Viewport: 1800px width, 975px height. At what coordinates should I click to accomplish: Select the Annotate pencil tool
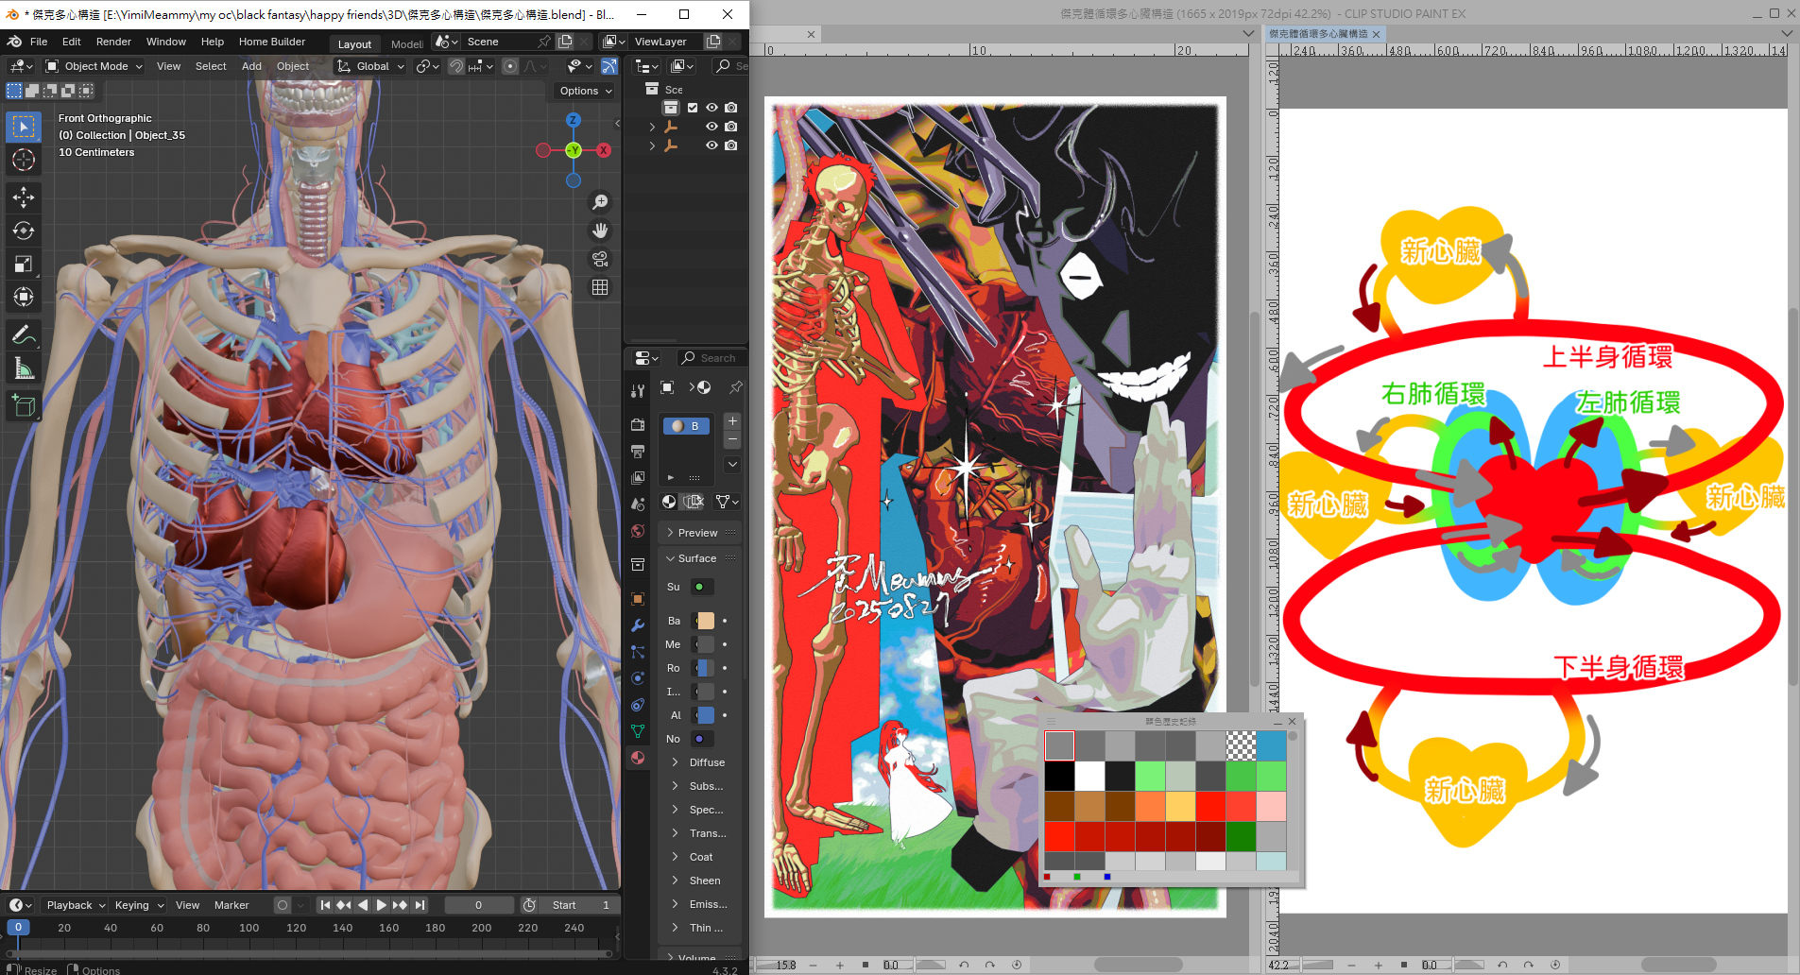[24, 335]
